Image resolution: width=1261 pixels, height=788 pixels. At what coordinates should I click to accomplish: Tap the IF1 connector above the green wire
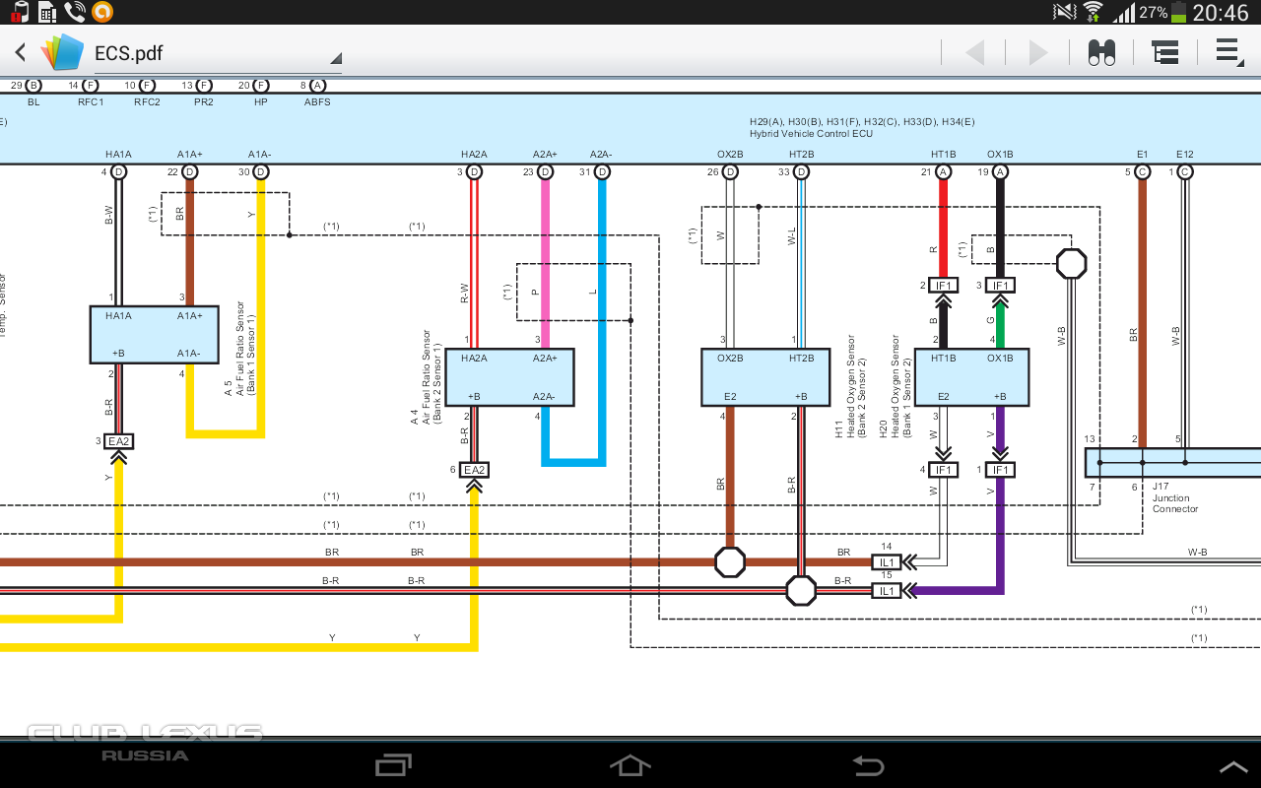click(x=1000, y=286)
